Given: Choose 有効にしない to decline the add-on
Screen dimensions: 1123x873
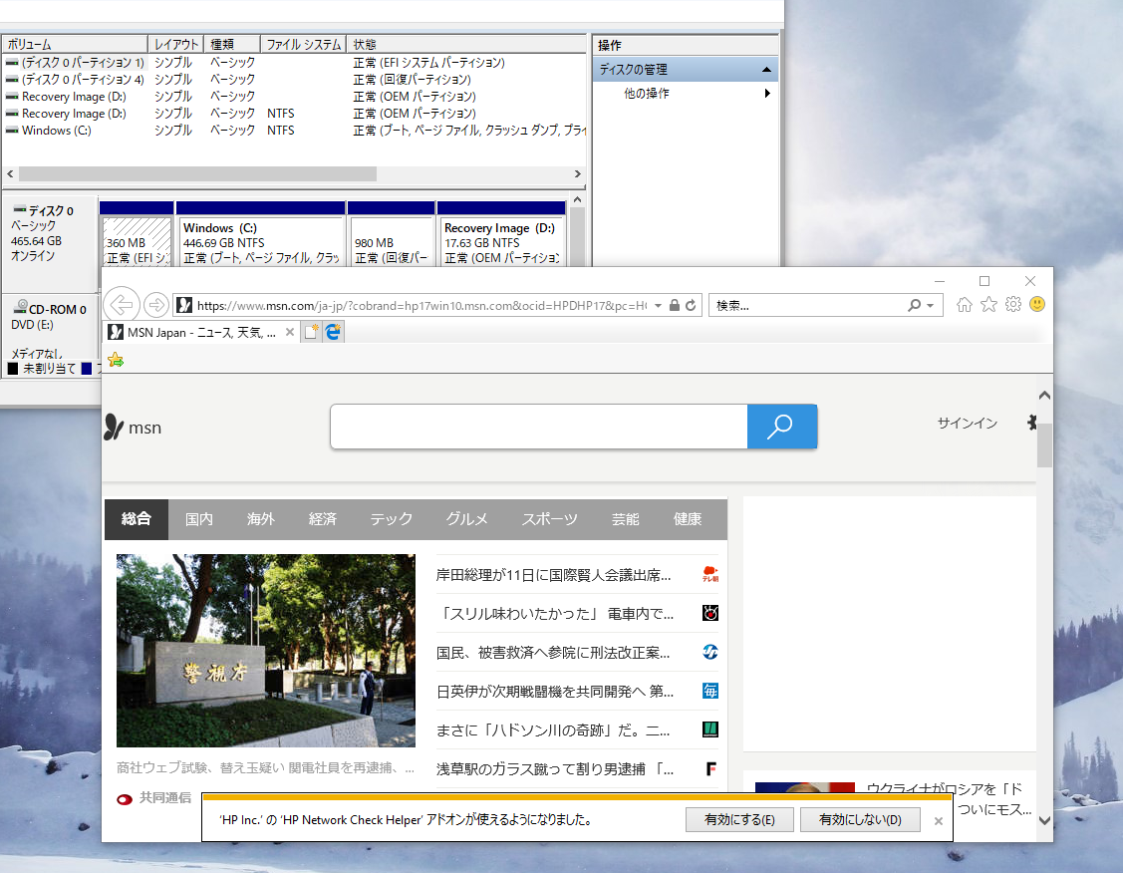Looking at the screenshot, I should 859,819.
